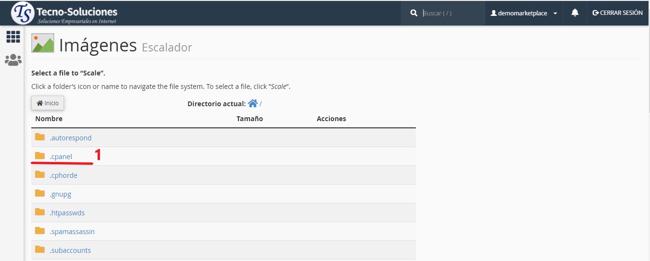This screenshot has width=650, height=261.
Task: Open the .htpasswds folder link
Action: pos(67,213)
